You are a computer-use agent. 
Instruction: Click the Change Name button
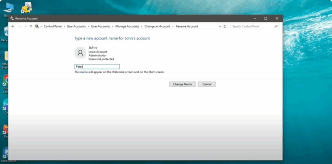tap(182, 84)
